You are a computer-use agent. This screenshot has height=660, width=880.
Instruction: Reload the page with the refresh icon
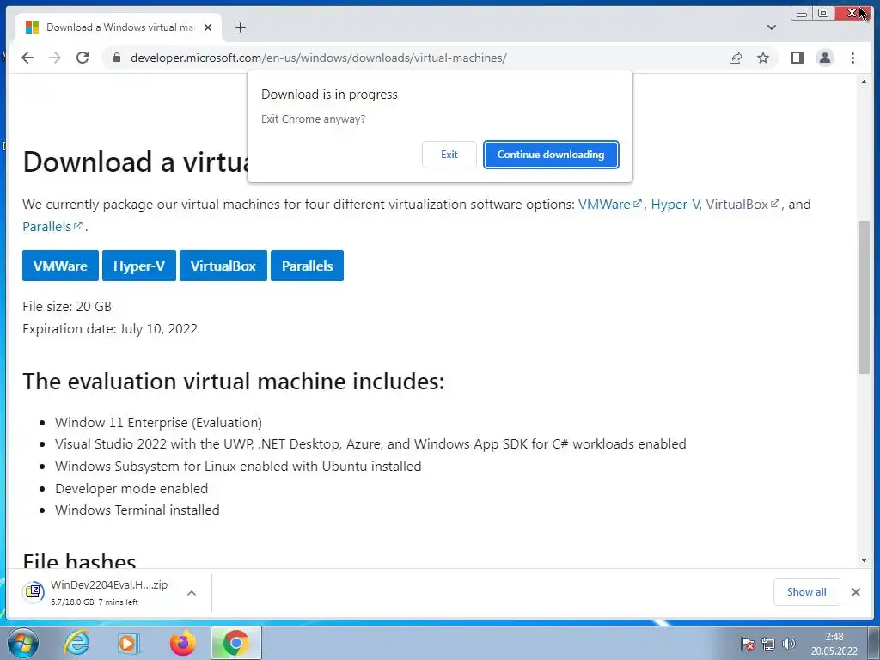pyautogui.click(x=82, y=58)
